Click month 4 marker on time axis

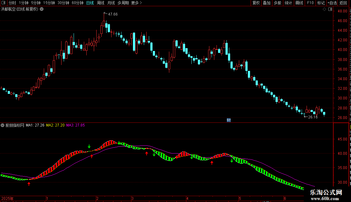187,199
